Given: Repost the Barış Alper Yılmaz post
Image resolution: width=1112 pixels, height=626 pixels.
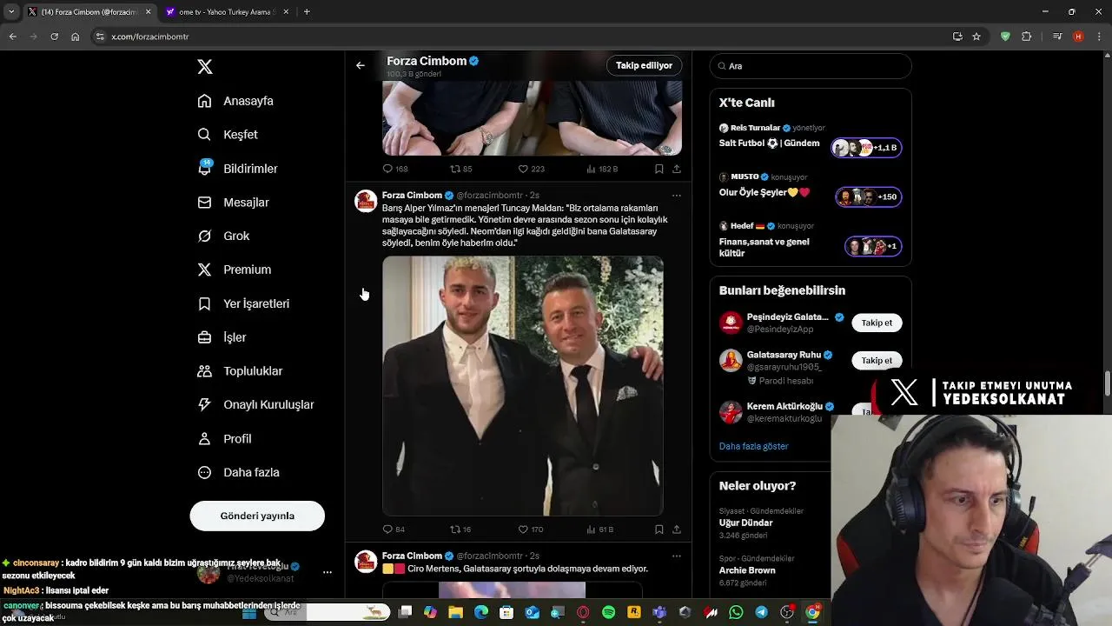Looking at the screenshot, I should pos(460,529).
